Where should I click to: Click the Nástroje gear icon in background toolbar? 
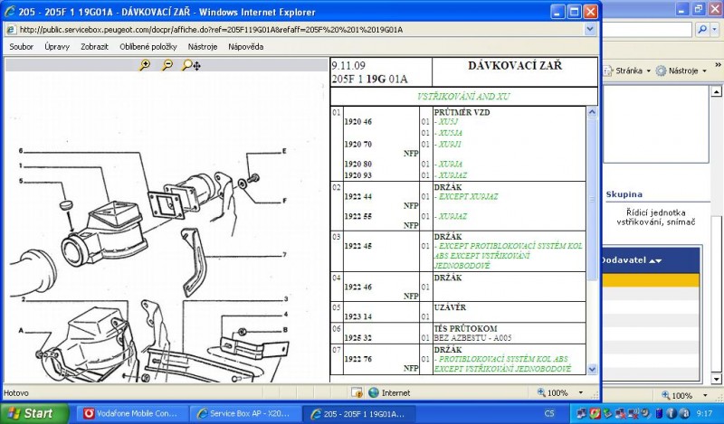(662, 71)
